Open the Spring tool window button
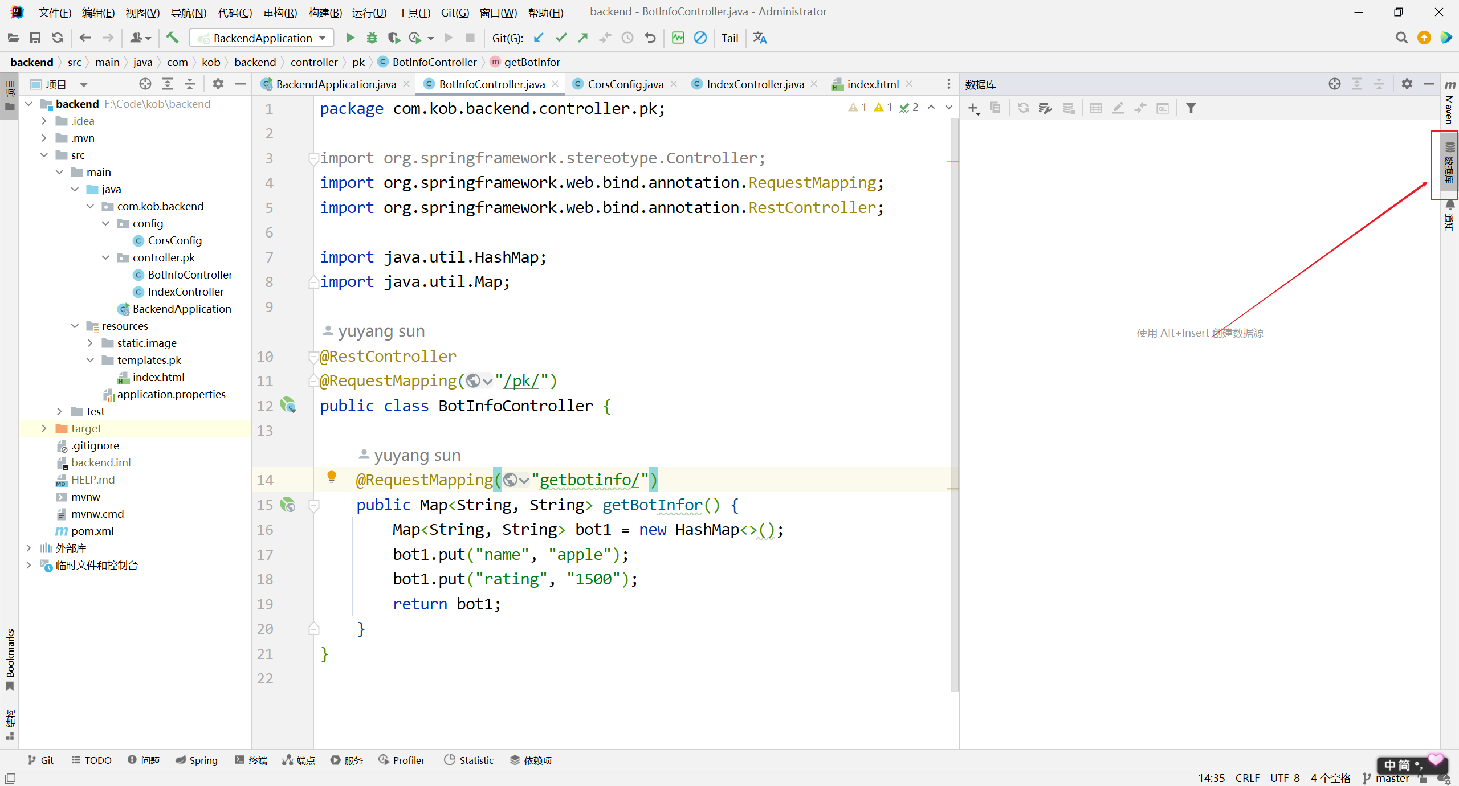 196,760
